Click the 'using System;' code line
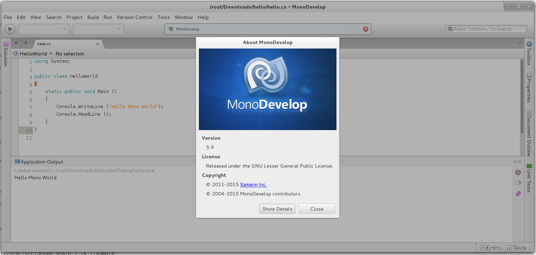 click(52, 61)
